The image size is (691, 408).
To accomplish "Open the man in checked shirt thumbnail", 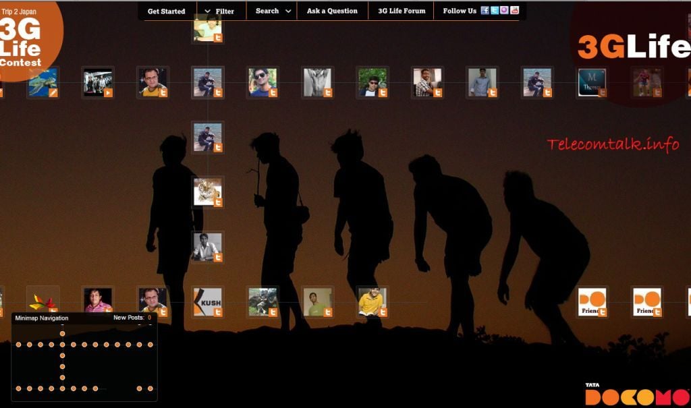I will click(427, 82).
